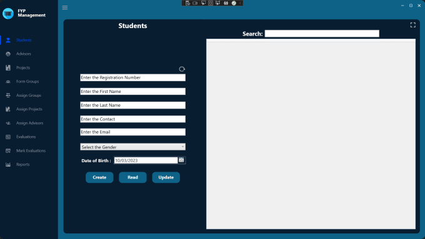
Task: Toggle fullscreen with the expand icon
Action: click(412, 25)
